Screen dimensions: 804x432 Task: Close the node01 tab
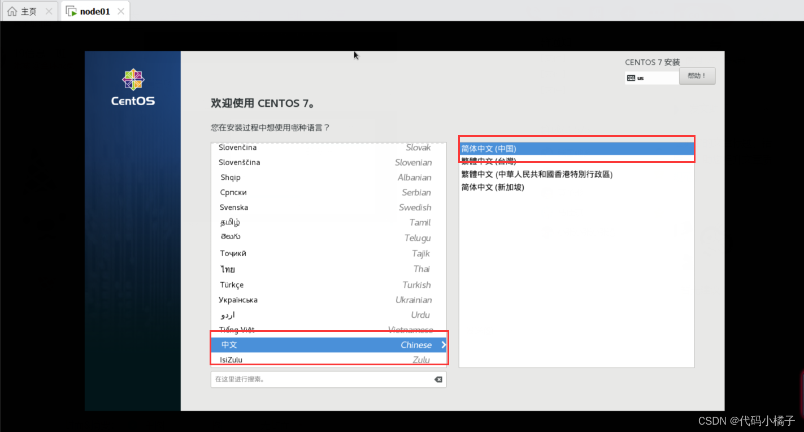pos(121,11)
